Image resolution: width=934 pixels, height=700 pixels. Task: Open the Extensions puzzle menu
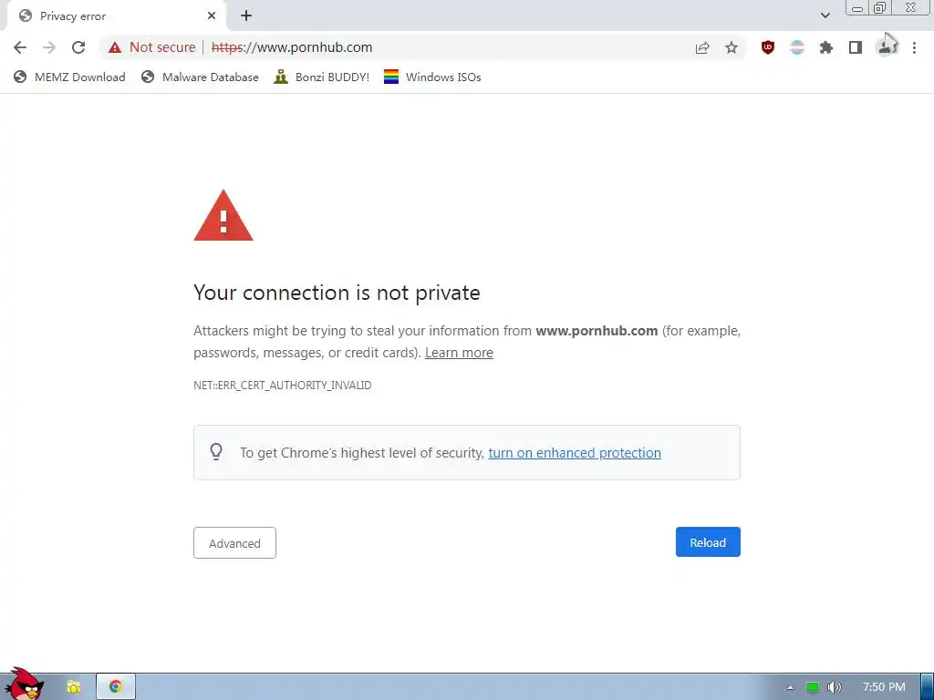click(x=826, y=47)
